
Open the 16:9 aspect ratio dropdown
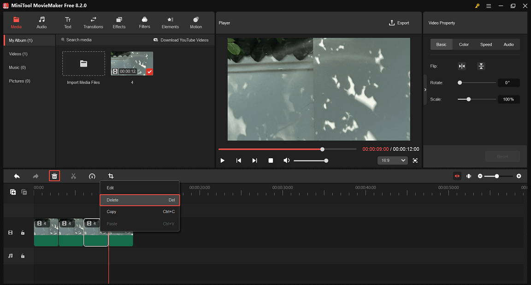(393, 160)
